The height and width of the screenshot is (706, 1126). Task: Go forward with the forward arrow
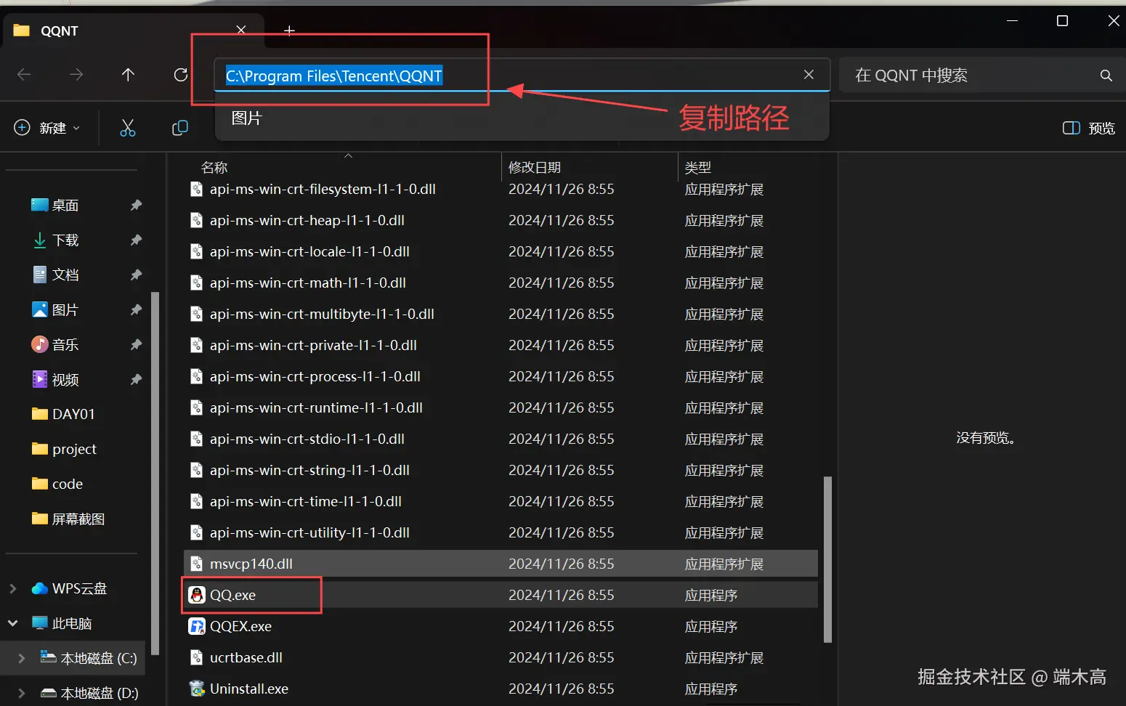coord(76,75)
